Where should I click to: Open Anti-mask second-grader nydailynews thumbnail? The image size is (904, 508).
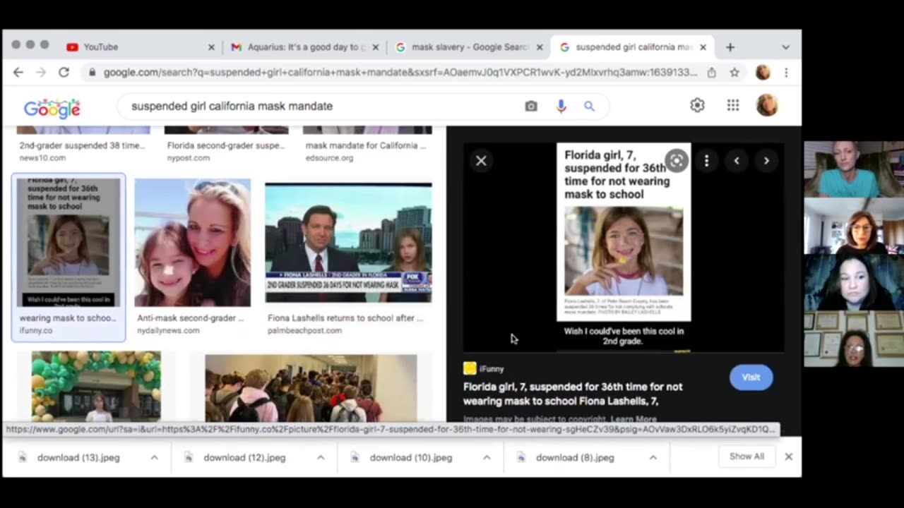(x=192, y=243)
